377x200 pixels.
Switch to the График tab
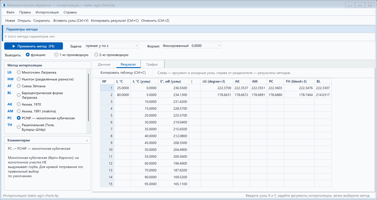(152, 64)
